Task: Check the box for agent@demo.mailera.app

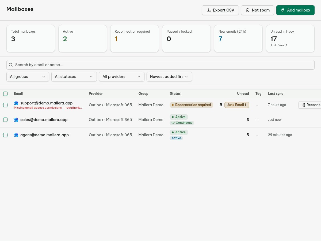Action: pyautogui.click(x=5, y=135)
